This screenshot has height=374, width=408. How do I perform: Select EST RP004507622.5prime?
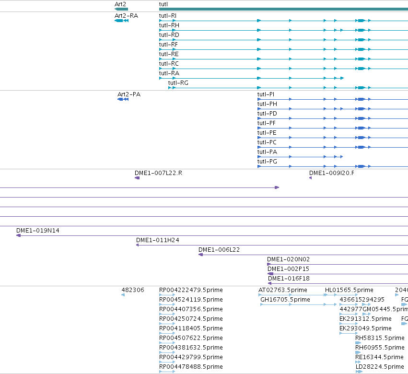191,338
